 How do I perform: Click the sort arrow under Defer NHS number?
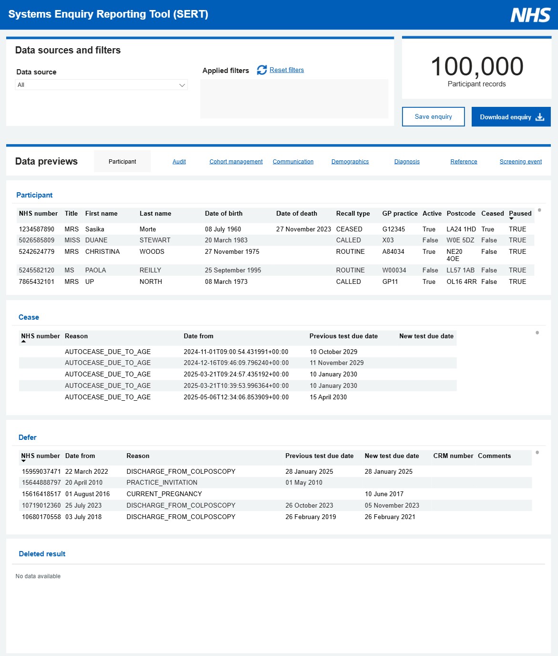(x=23, y=461)
